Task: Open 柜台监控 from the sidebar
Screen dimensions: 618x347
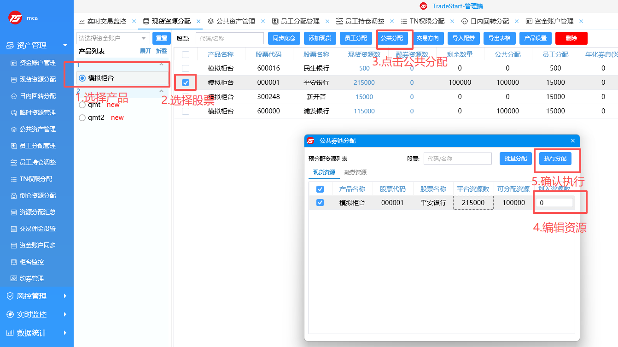Action: pos(28,261)
